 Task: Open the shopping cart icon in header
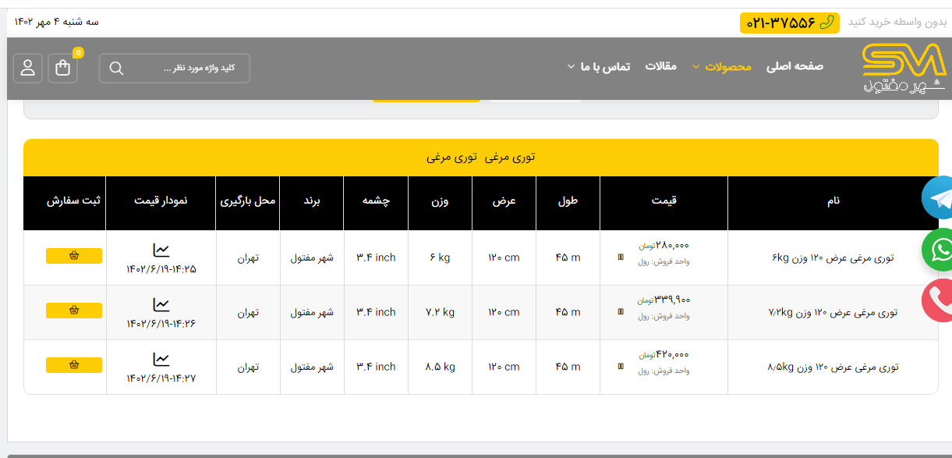coord(62,68)
